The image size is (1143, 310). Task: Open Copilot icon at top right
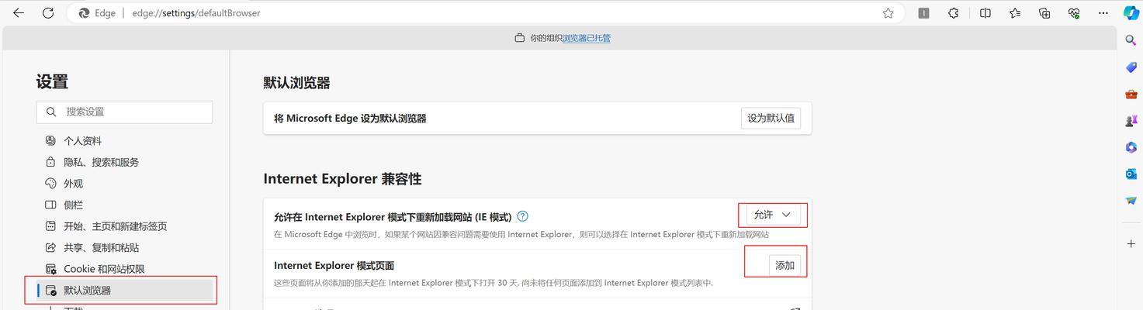pyautogui.click(x=1131, y=13)
